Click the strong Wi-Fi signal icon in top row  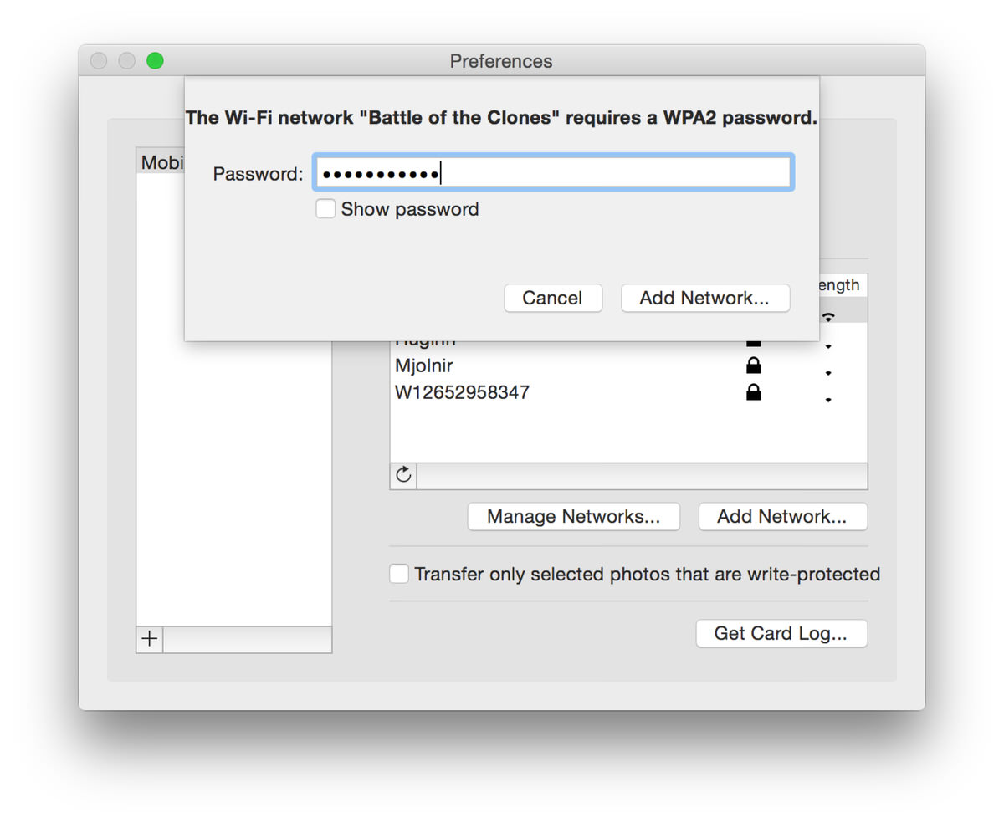(x=828, y=316)
